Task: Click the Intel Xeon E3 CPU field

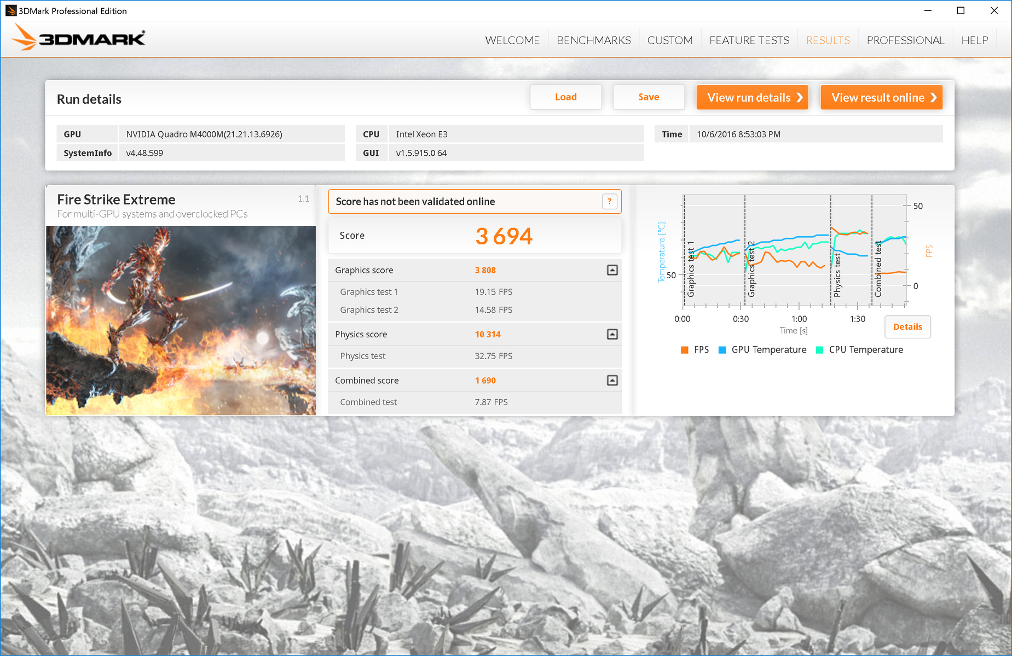Action: point(516,134)
